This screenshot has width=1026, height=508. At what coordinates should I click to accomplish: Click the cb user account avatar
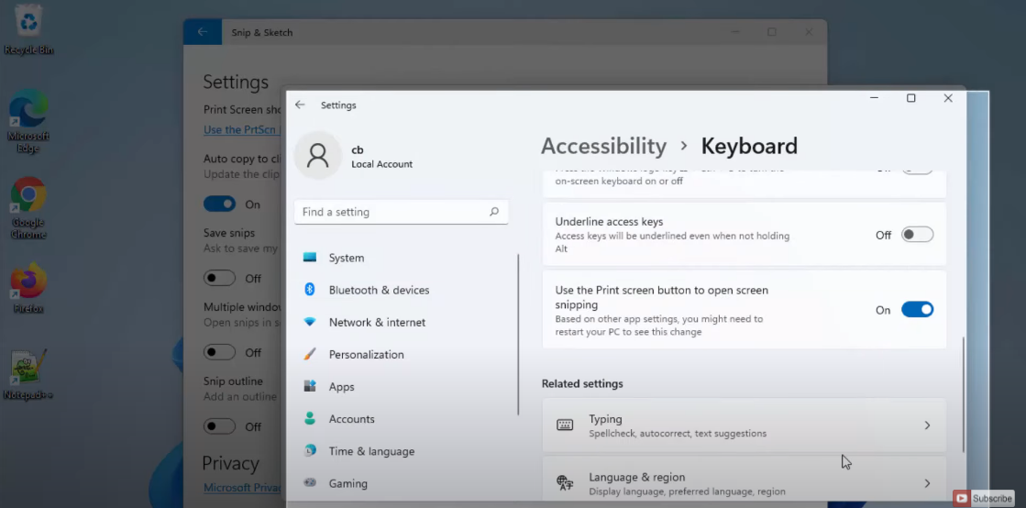tap(317, 156)
